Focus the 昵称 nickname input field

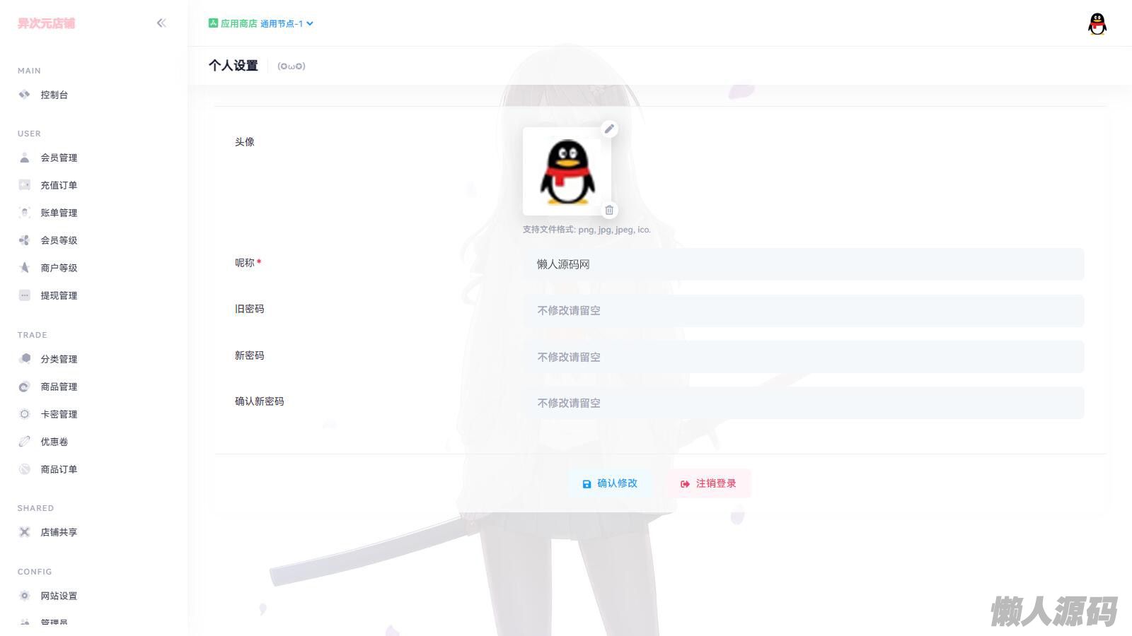[x=803, y=264]
